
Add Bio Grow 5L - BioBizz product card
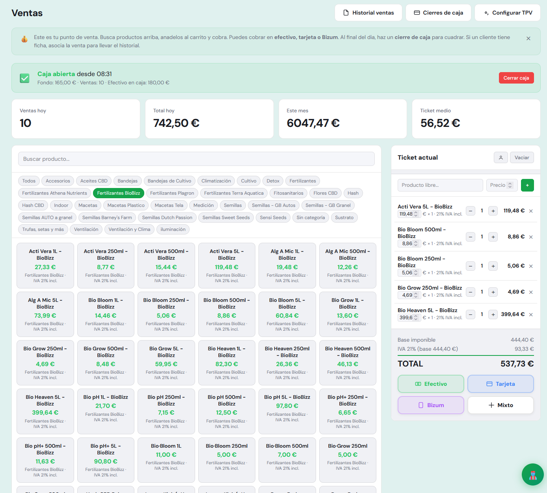[x=166, y=363]
